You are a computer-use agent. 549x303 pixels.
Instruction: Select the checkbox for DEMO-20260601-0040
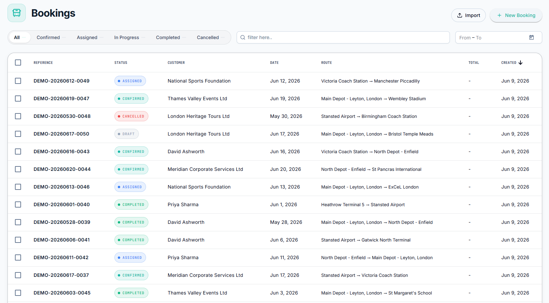tap(18, 204)
